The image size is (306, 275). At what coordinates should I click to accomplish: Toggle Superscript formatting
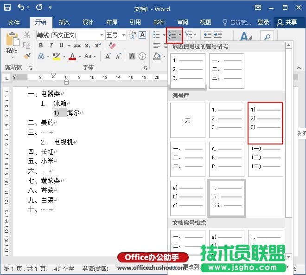pos(98,46)
